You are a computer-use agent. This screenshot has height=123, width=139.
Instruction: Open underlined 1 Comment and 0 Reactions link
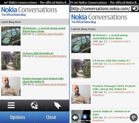point(49,34)
